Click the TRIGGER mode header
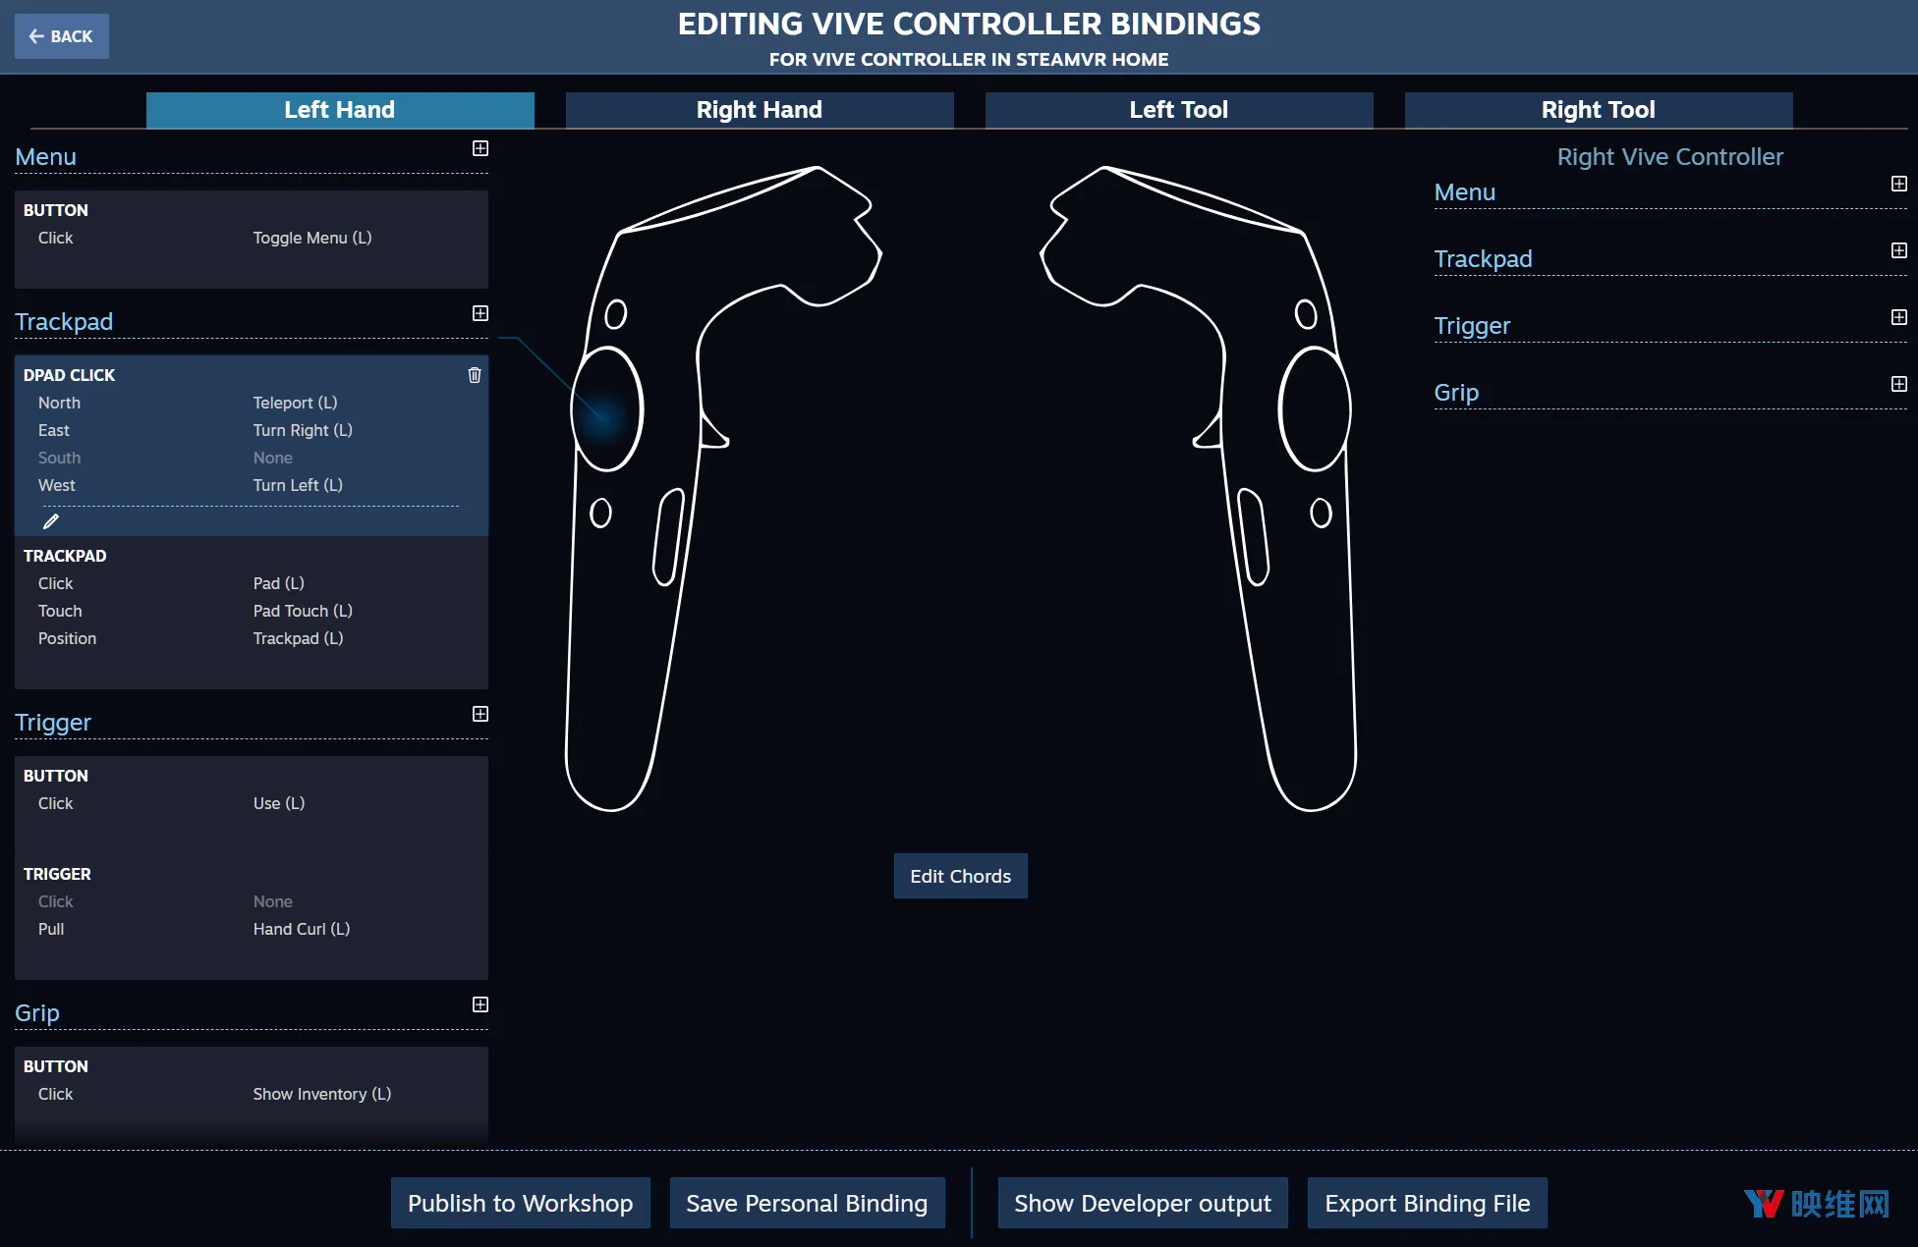 57,874
